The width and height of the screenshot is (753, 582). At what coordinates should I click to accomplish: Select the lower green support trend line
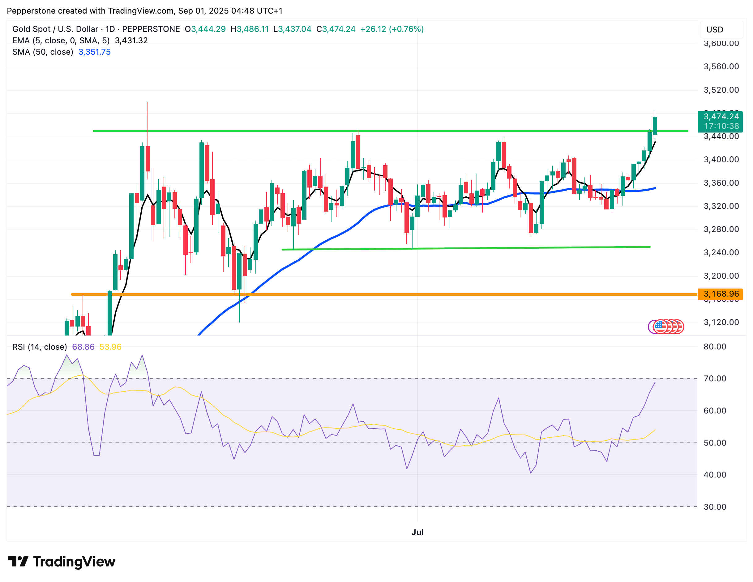tap(466, 248)
